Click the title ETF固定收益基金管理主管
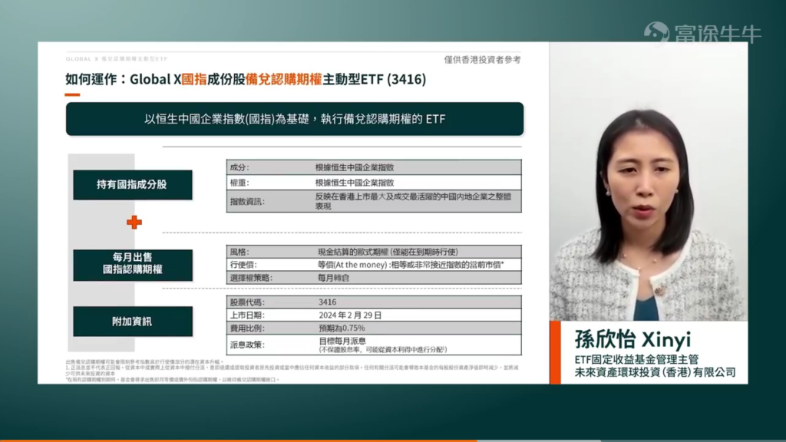 pos(636,359)
